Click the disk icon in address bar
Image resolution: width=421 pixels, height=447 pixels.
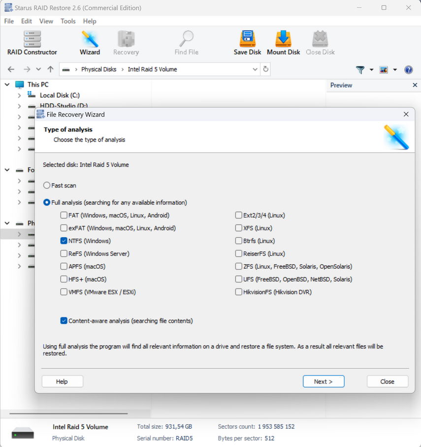66,69
